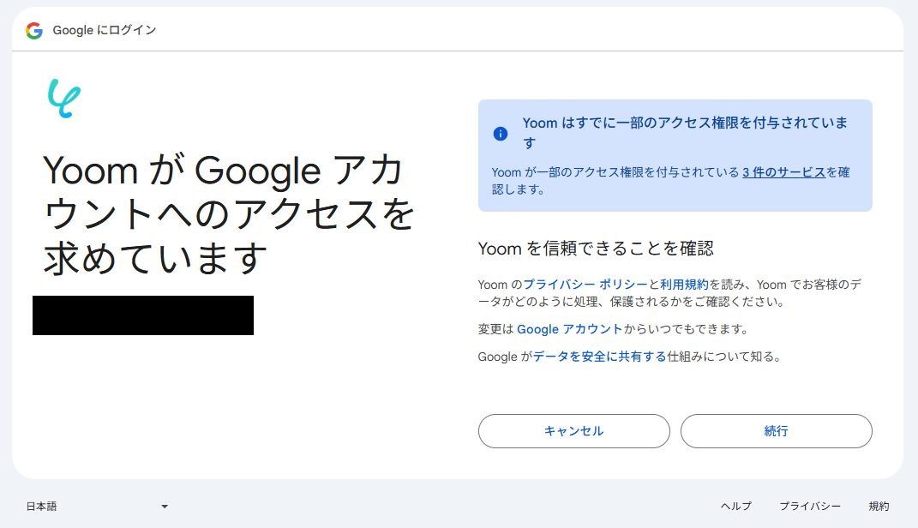Click the Google logo icon in header
This screenshot has width=918, height=528.
point(34,31)
